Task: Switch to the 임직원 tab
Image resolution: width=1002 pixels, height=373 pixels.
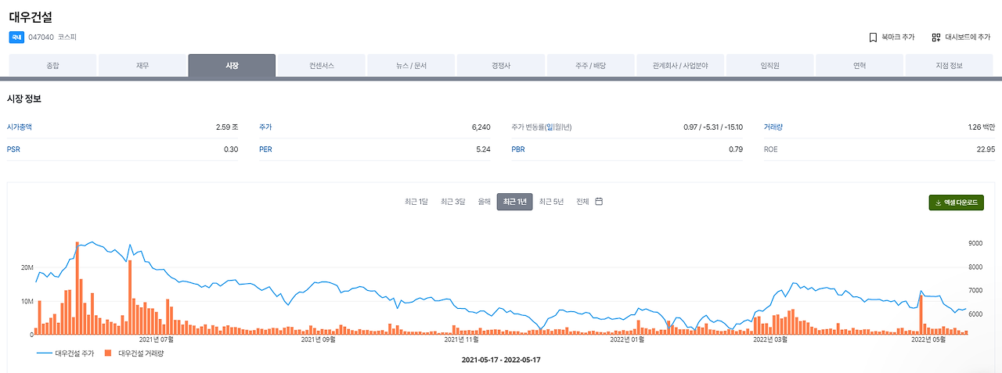Action: [x=770, y=66]
